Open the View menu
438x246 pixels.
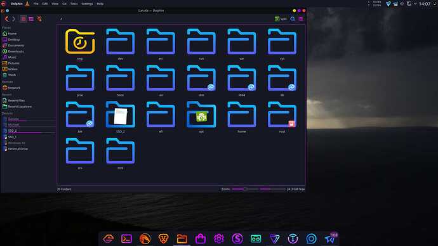pos(55,4)
